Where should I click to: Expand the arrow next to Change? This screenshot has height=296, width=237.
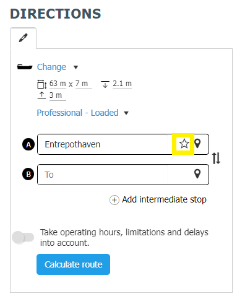click(x=75, y=67)
